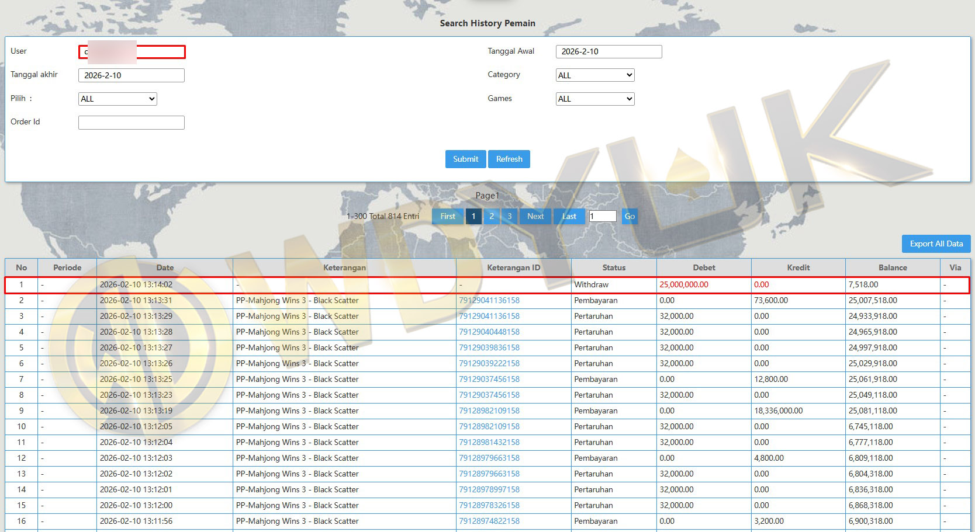Expand the Category dropdown
This screenshot has height=532, width=975.
tap(594, 75)
